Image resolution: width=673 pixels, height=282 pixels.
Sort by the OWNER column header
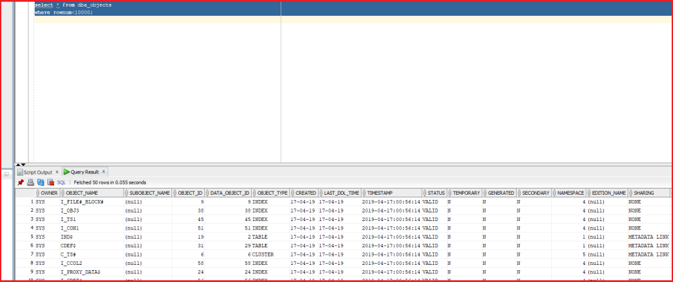49,193
